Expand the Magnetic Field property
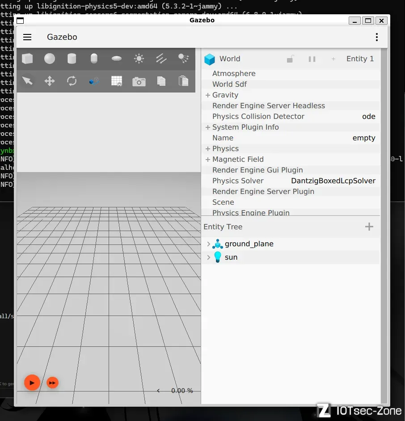 click(207, 160)
